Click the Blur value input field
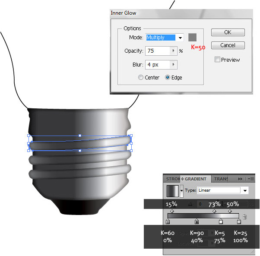This screenshot has height=256, width=260. 157,65
